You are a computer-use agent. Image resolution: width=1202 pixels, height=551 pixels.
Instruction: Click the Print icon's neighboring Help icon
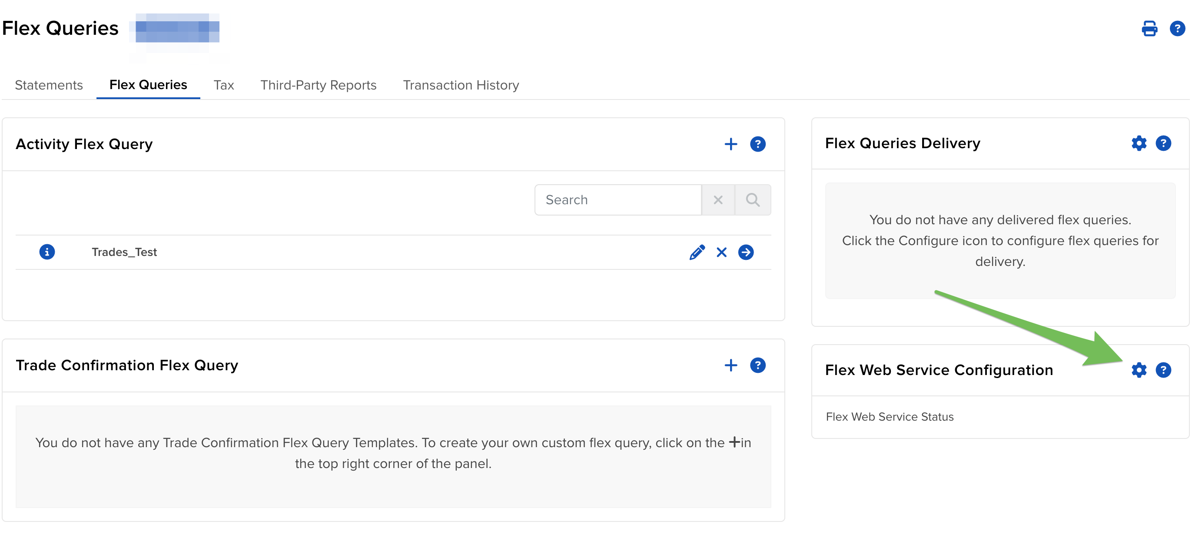click(1178, 28)
